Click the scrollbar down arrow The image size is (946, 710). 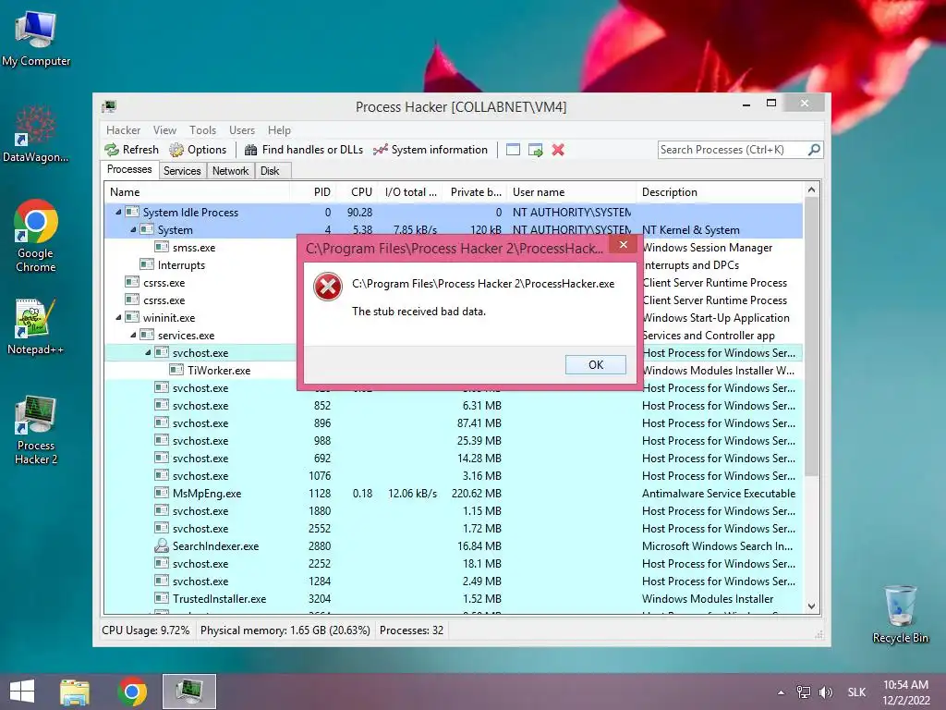tap(811, 606)
